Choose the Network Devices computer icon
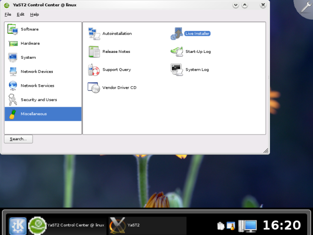The width and height of the screenshot is (313, 235). click(x=13, y=71)
